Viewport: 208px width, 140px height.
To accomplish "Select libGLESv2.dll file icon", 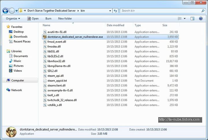I will click(45, 56).
